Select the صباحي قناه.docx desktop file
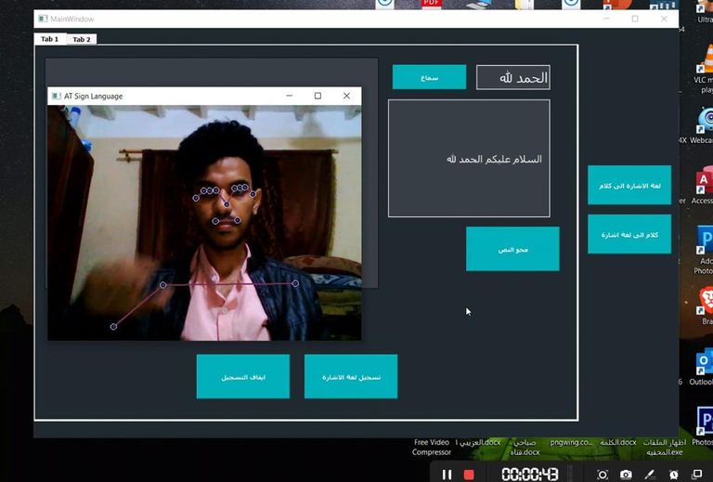Image resolution: width=713 pixels, height=482 pixels. click(x=525, y=447)
